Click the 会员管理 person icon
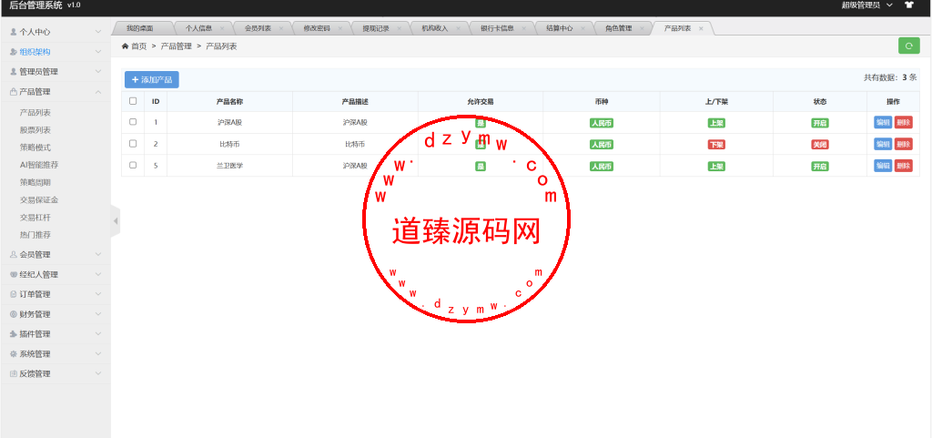The width and height of the screenshot is (932, 438). coord(14,254)
